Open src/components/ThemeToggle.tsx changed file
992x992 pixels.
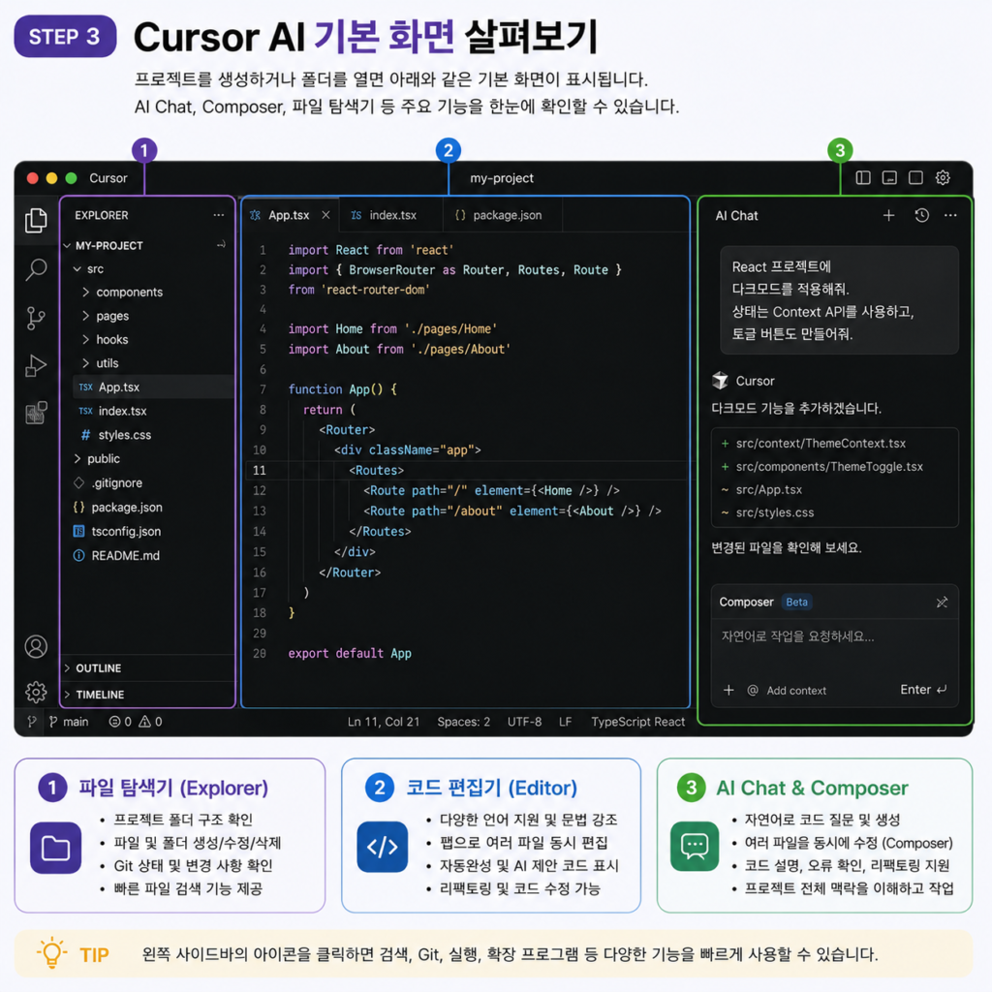(829, 467)
